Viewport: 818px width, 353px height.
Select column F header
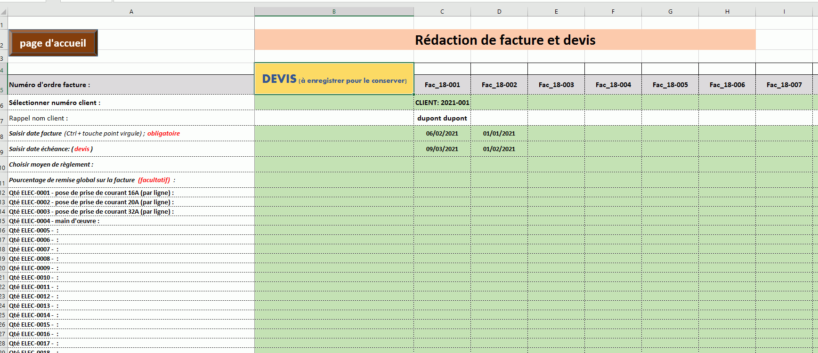(613, 12)
